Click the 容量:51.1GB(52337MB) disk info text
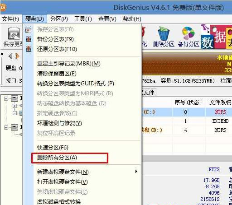Image resolution: width=232 pixels, height=205 pixels. click(x=188, y=81)
